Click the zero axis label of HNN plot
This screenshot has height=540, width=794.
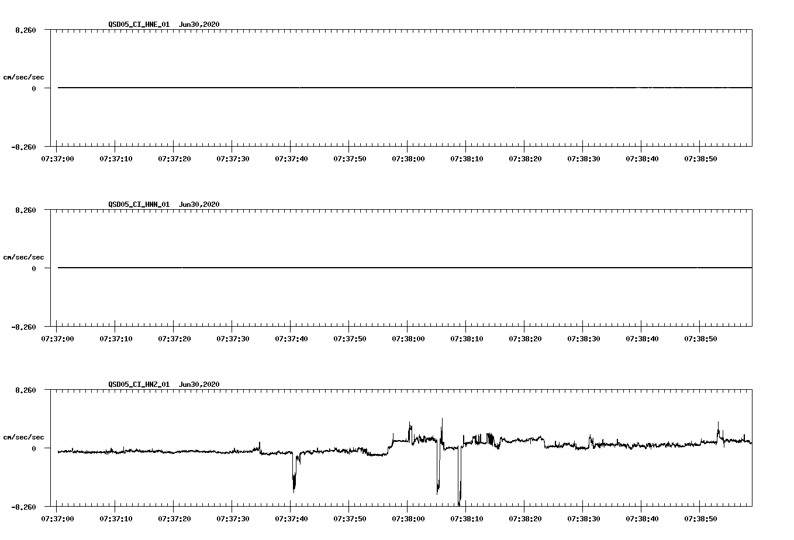[x=34, y=268]
